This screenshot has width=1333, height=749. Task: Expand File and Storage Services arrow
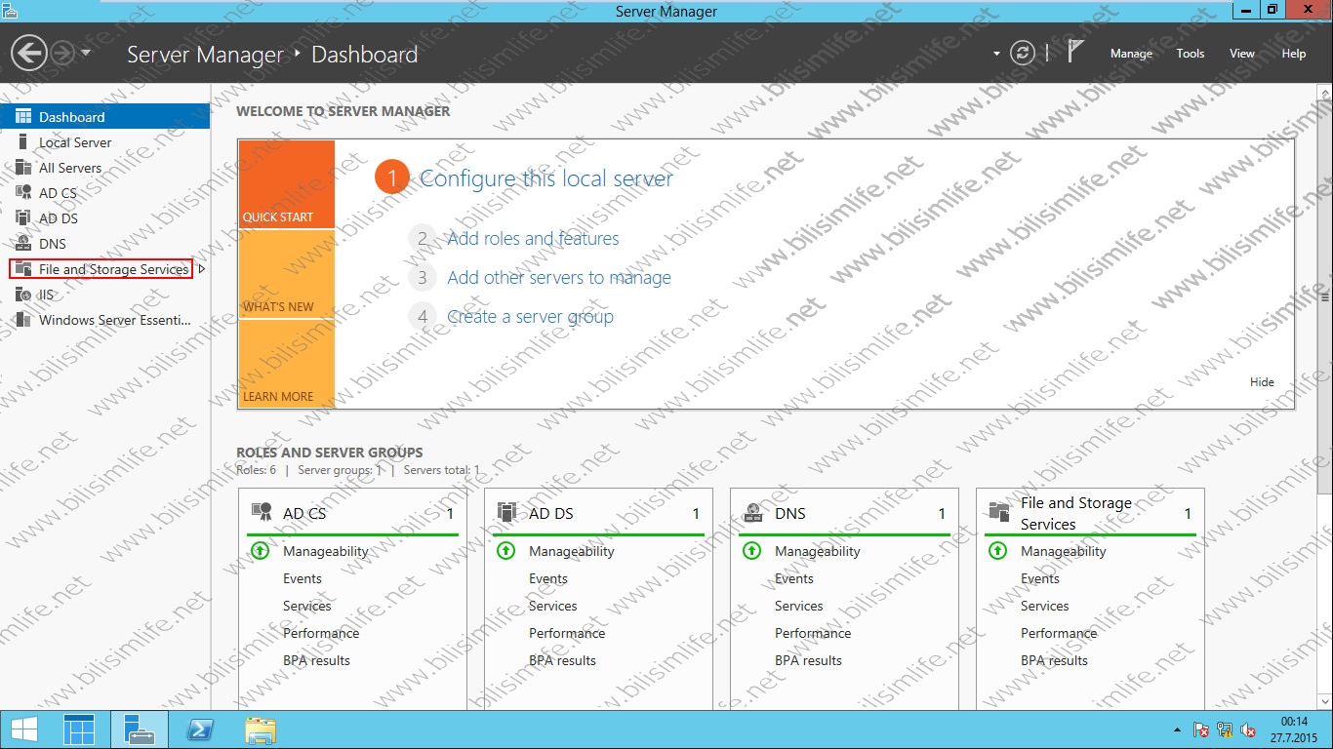click(x=201, y=268)
